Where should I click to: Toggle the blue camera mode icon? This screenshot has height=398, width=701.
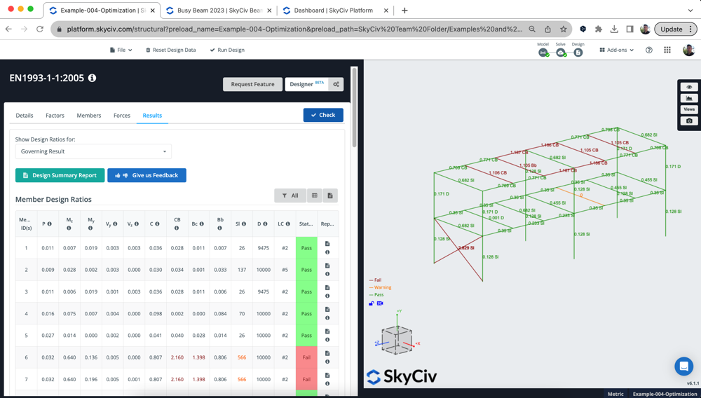pos(380,303)
